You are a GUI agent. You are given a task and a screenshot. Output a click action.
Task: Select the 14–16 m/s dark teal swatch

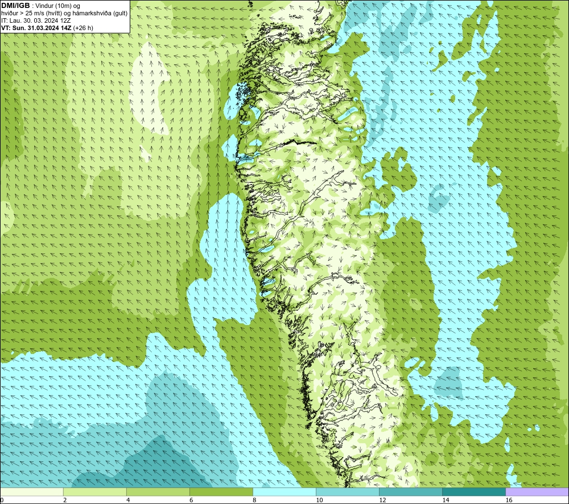click(473, 491)
